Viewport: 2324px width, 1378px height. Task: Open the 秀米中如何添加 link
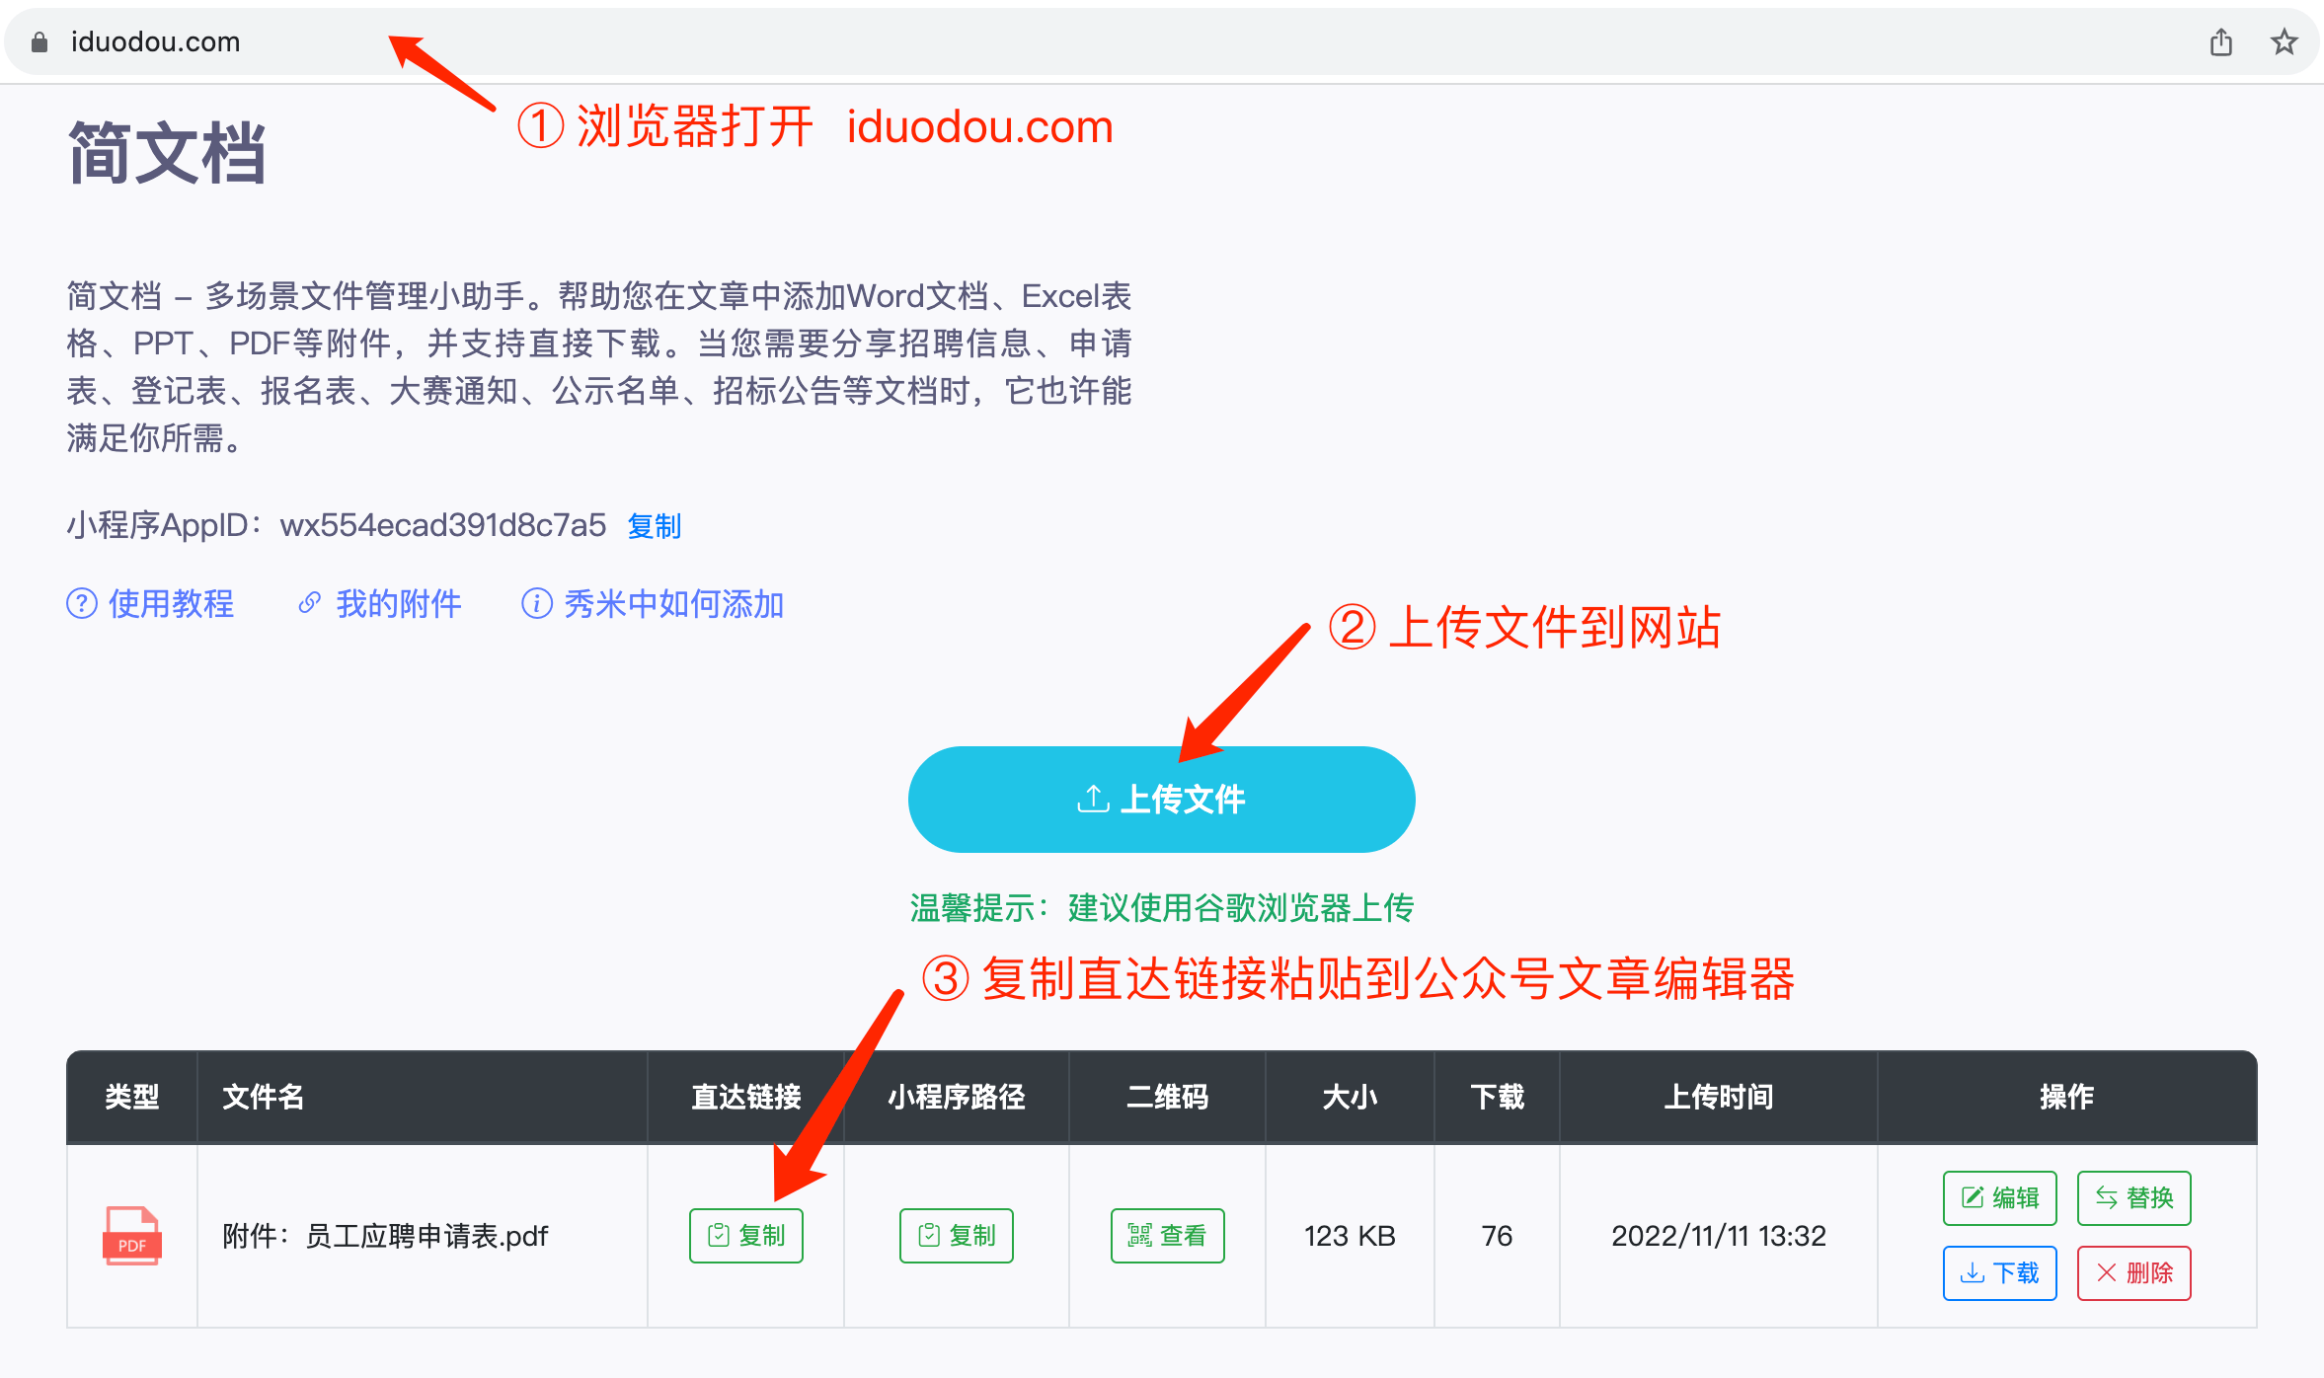coord(653,604)
